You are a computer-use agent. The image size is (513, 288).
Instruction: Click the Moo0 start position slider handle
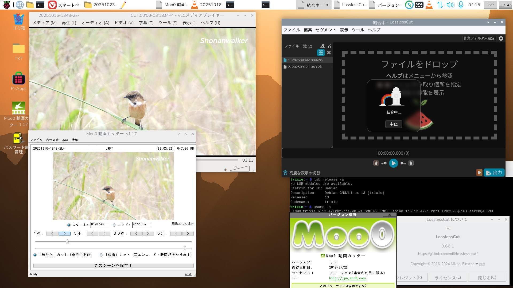[67, 241]
